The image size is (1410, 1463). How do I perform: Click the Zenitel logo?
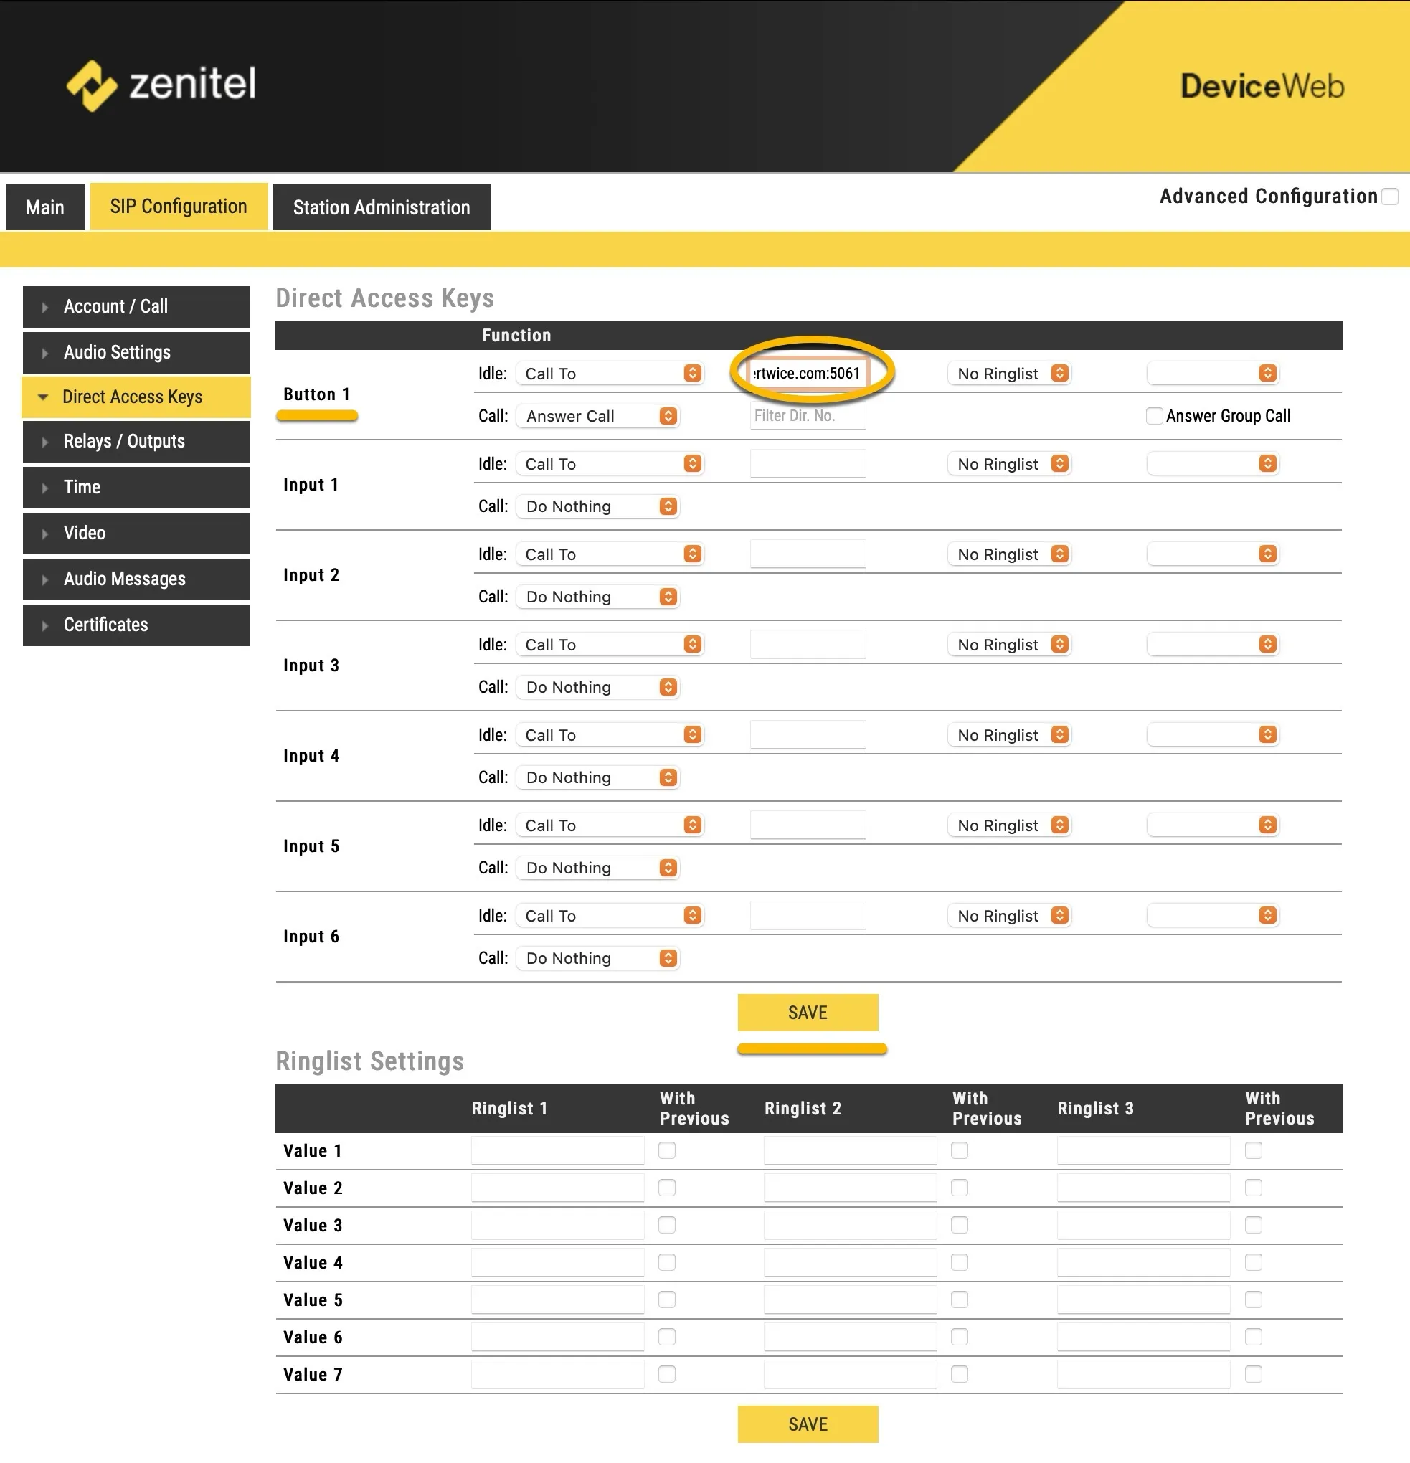click(161, 85)
